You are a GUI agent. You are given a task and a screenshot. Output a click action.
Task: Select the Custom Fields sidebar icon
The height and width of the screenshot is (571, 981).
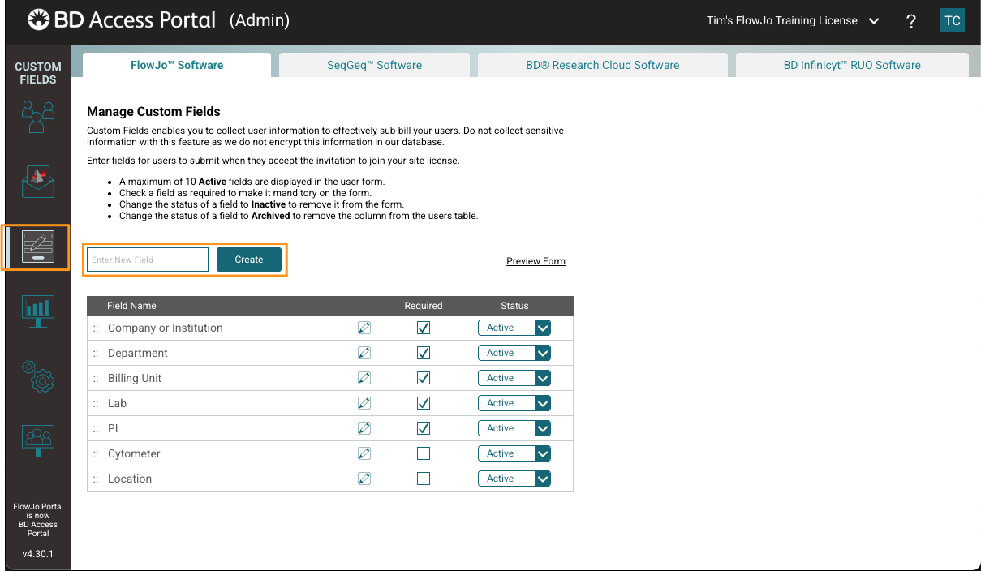point(38,247)
